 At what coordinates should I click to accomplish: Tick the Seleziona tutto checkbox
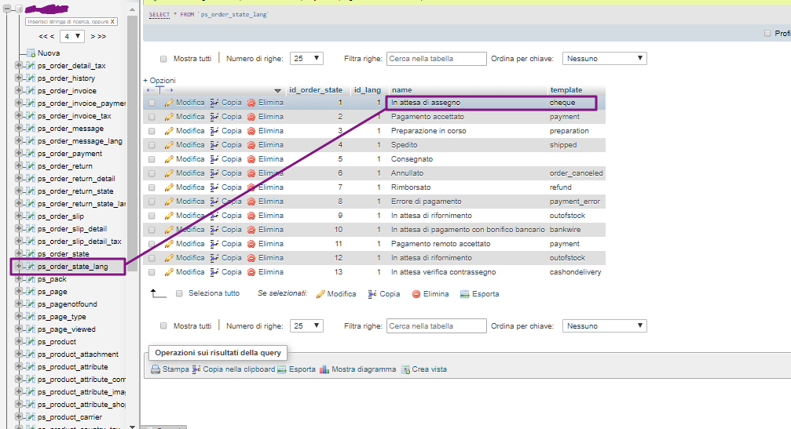[x=180, y=293]
